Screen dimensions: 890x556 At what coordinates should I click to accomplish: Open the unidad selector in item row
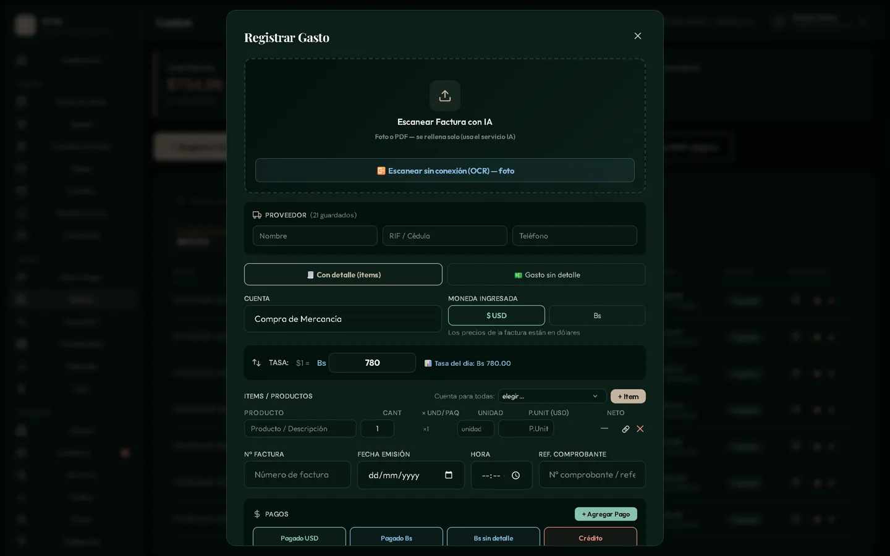point(476,429)
